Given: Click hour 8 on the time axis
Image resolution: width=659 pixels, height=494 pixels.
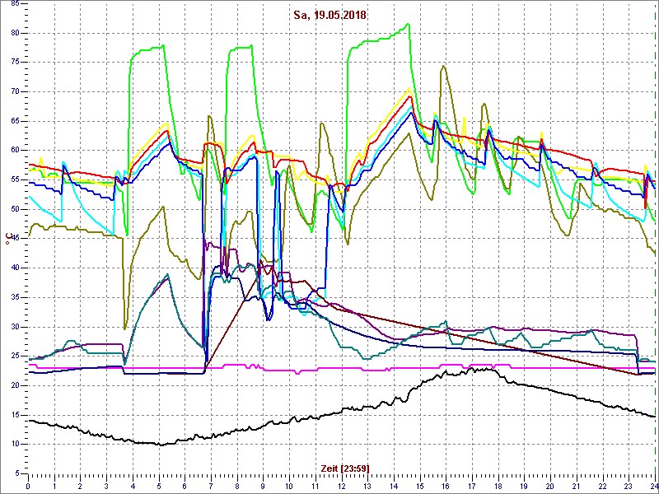Looking at the screenshot, I should pos(236,486).
